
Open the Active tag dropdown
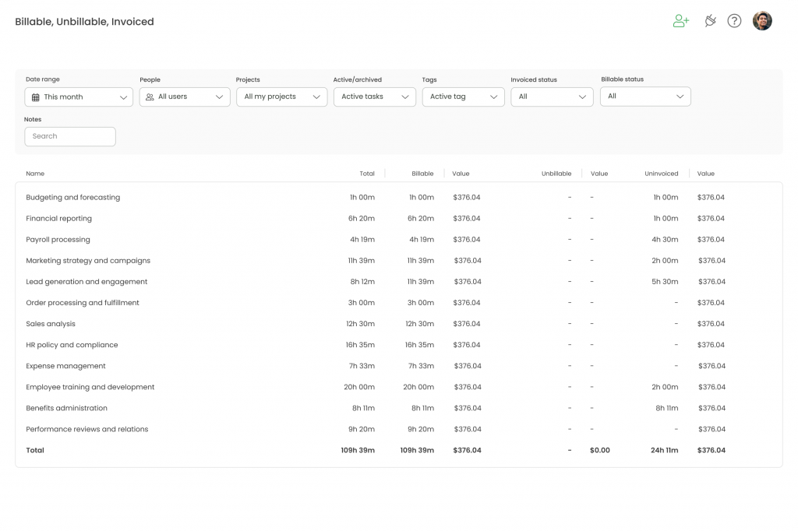[x=463, y=97]
